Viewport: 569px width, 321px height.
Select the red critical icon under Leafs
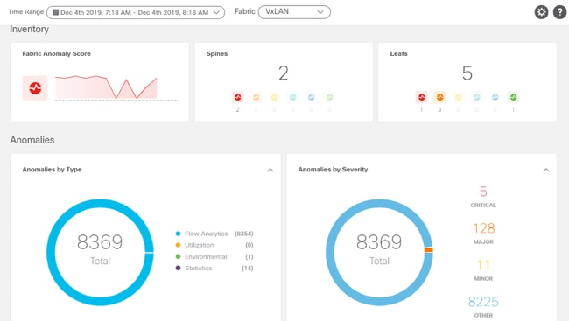[x=421, y=97]
